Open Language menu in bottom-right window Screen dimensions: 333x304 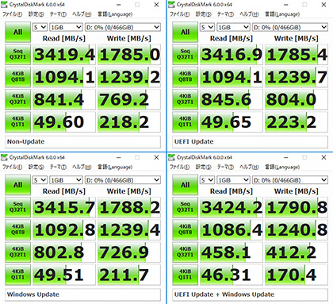282,167
